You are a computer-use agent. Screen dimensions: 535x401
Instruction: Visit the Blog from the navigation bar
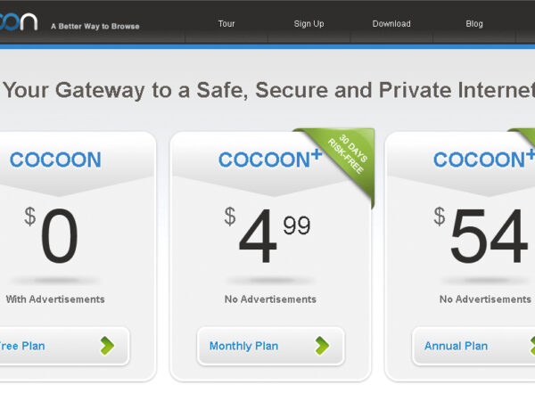coord(474,24)
